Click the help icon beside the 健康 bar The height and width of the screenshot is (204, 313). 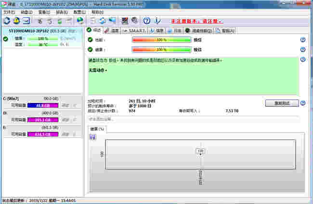pyautogui.click(x=303, y=50)
